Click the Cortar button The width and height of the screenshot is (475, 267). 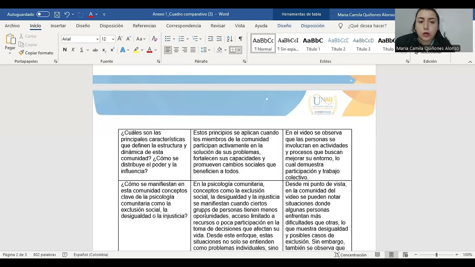pos(28,36)
